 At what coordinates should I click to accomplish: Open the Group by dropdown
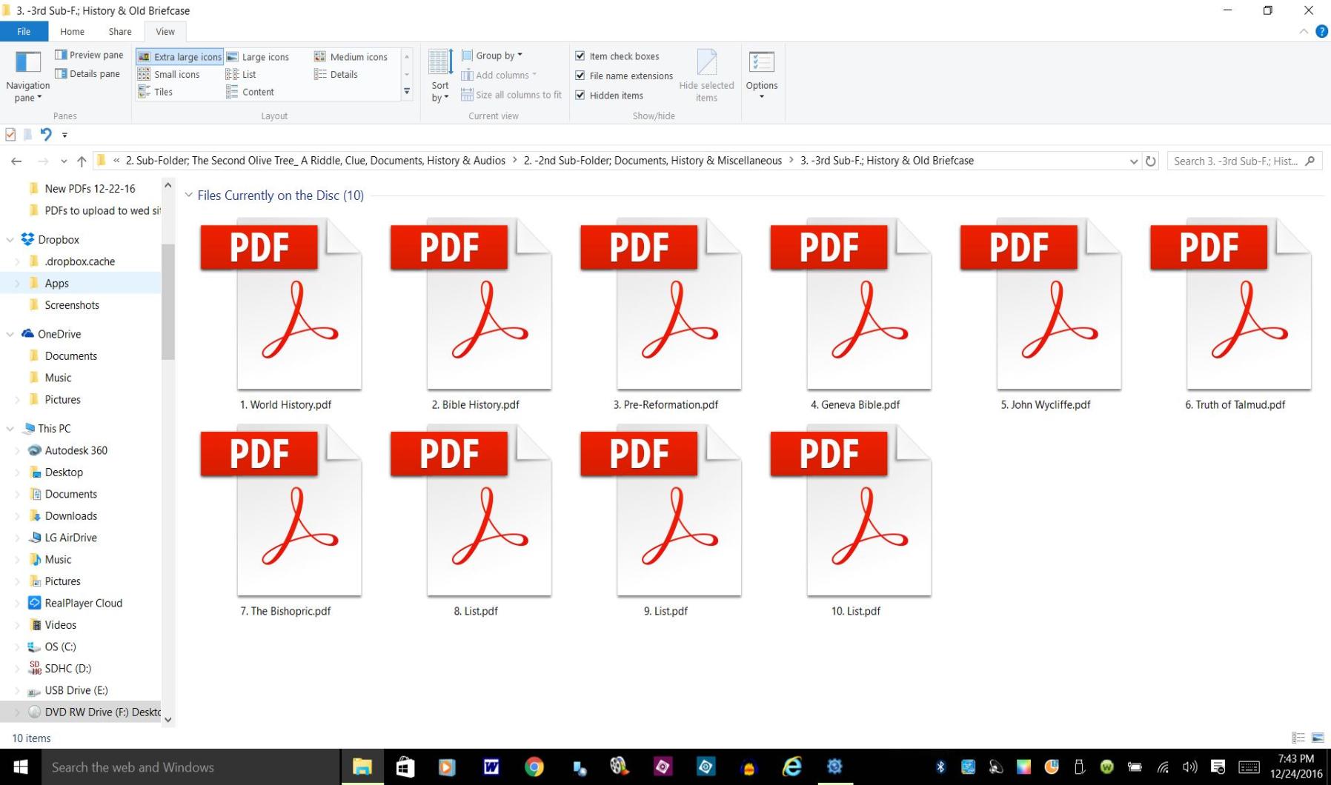[492, 56]
